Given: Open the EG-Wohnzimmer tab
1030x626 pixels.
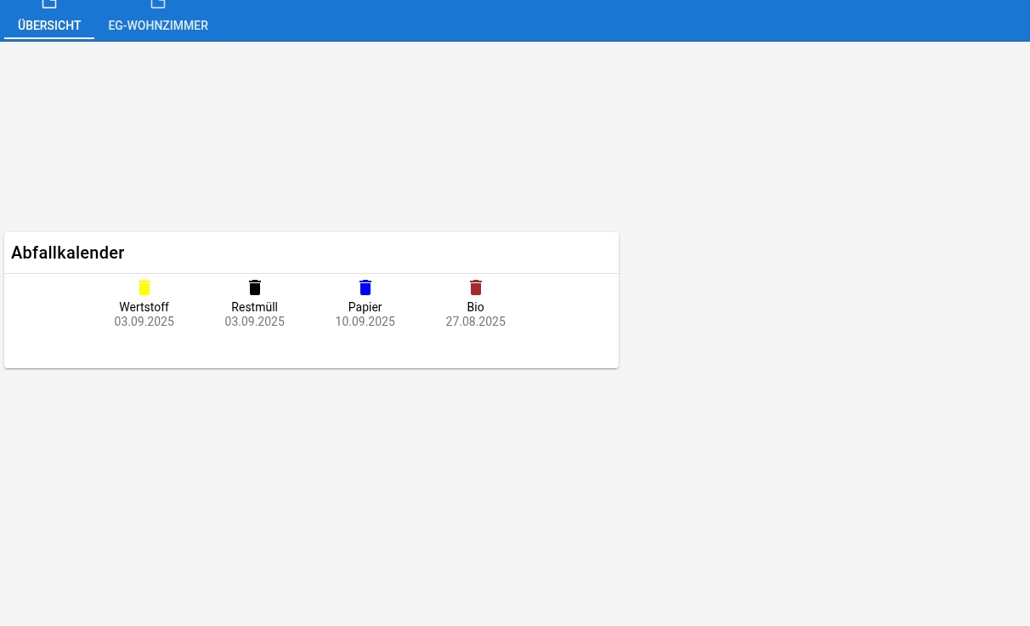Looking at the screenshot, I should tap(158, 26).
